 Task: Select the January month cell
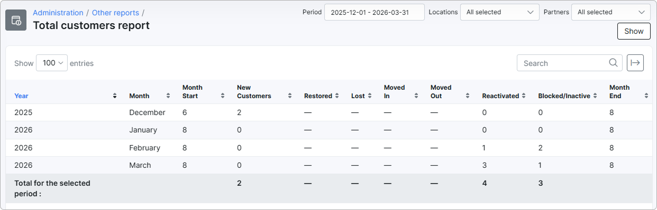point(143,130)
